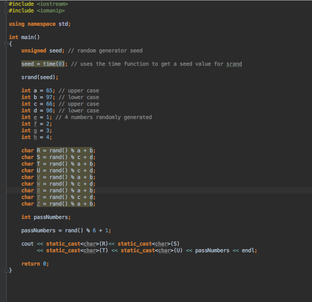312x302 pixels.
Task: Click 'static_cast<char>(R)' expression
Action: click(x=77, y=244)
